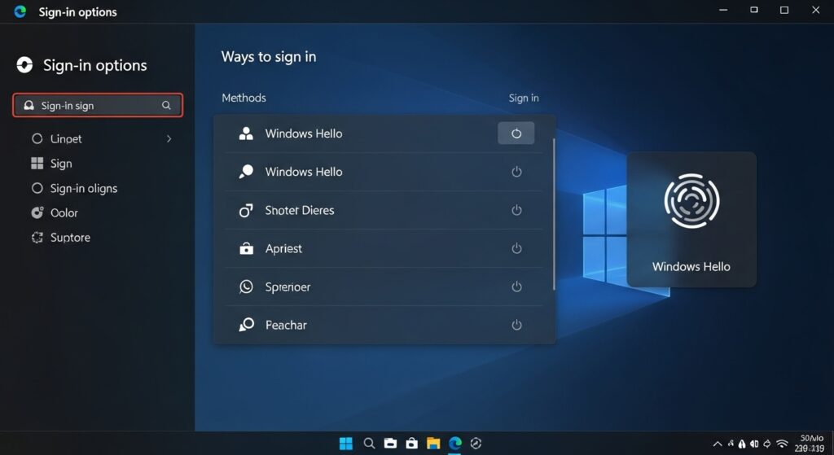Open Sign-in oligns in the sidebar
Image resolution: width=834 pixels, height=455 pixels.
click(x=84, y=188)
